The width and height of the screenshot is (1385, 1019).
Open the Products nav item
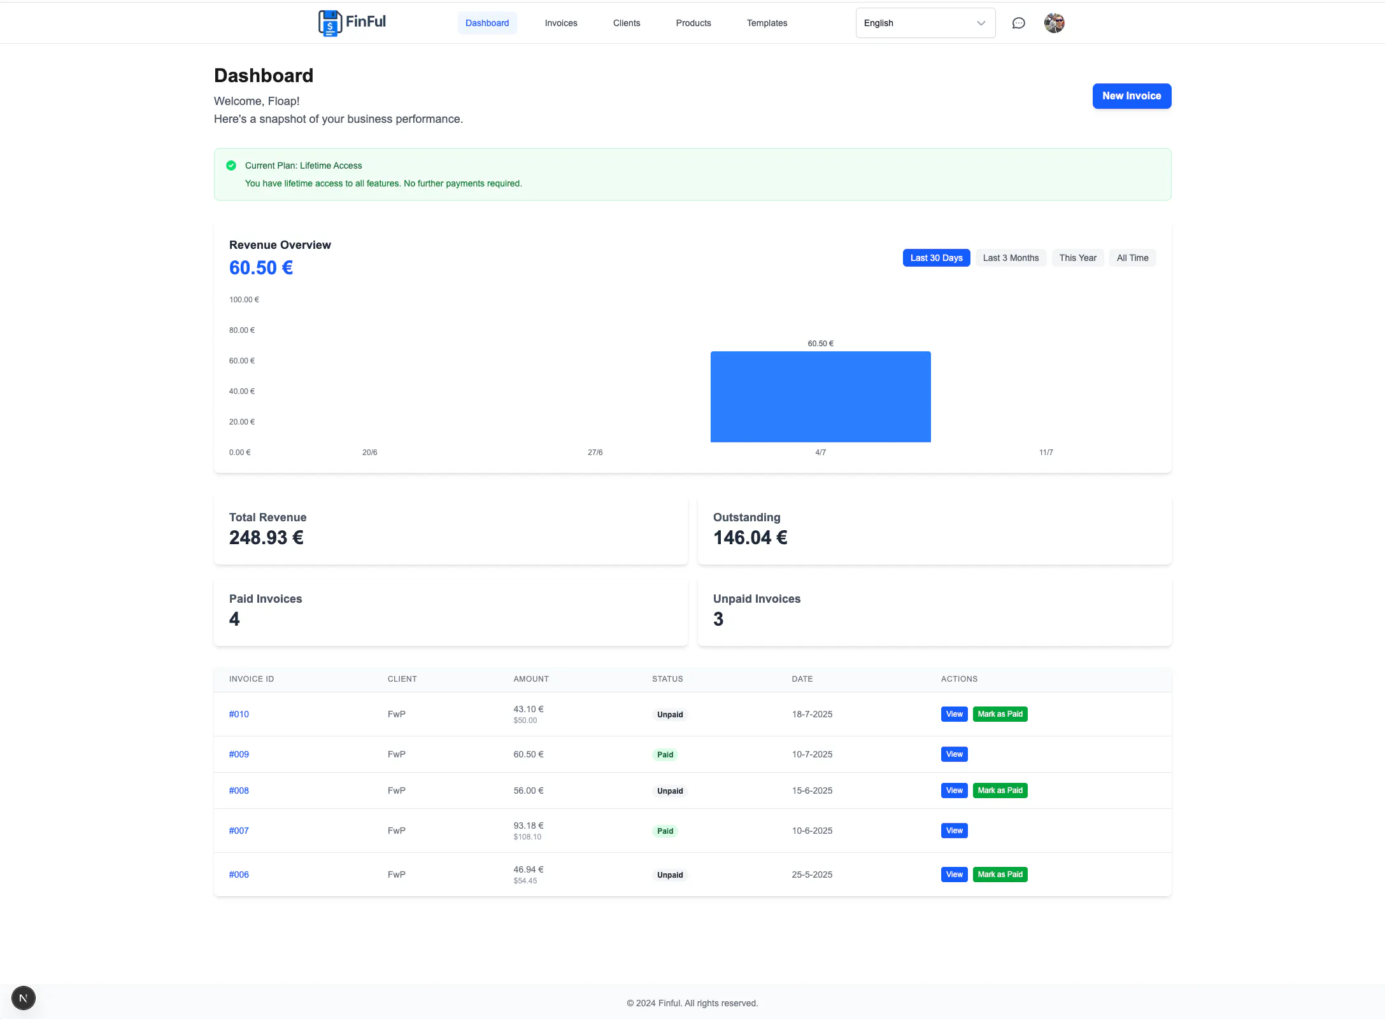(x=693, y=23)
